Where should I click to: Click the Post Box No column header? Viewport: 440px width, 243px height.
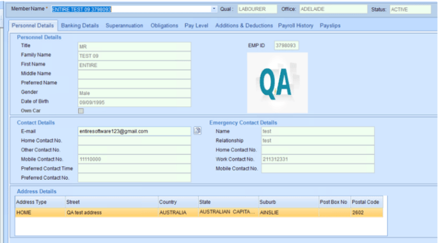[334, 202]
